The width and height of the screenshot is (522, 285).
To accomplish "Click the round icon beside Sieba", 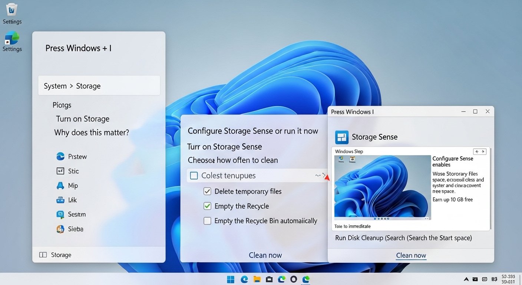I will [x=60, y=229].
